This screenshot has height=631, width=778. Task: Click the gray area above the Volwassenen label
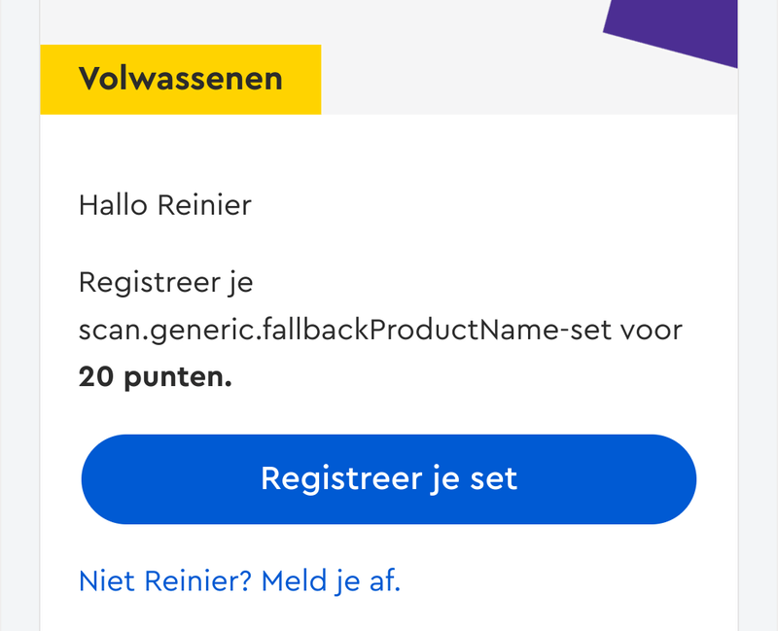click(x=181, y=21)
